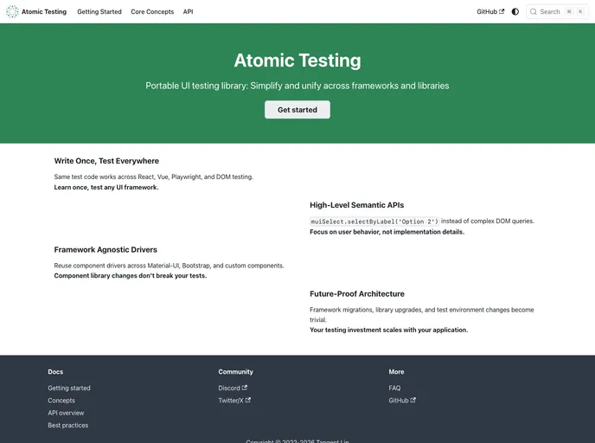This screenshot has width=595, height=443.
Task: Click the Get started button
Action: click(297, 110)
